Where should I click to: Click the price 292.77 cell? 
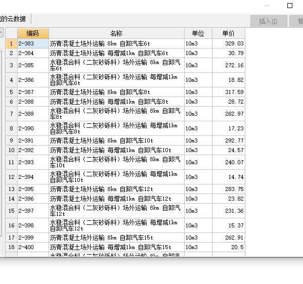click(229, 140)
